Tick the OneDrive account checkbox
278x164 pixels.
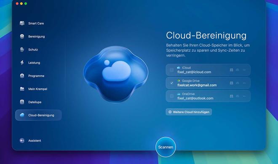click(x=171, y=96)
